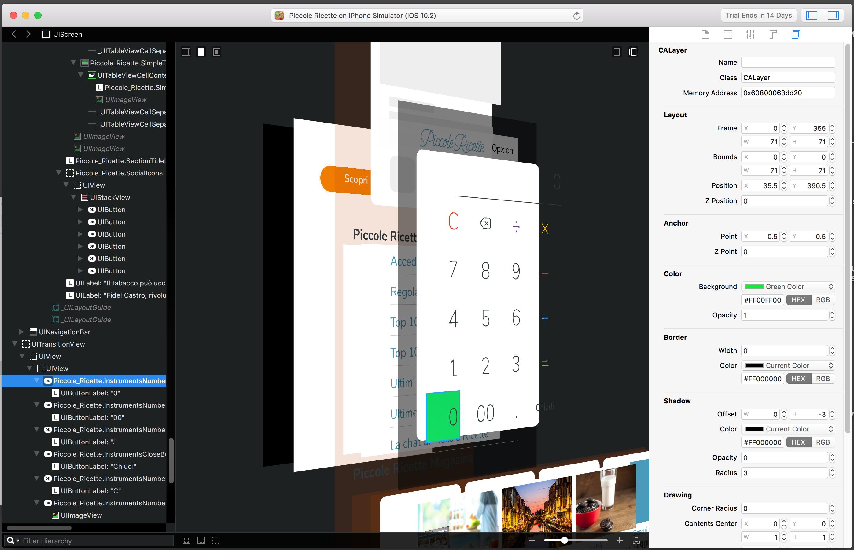854x550 pixels.
Task: Click the zoom-in plus icon
Action: pos(620,540)
